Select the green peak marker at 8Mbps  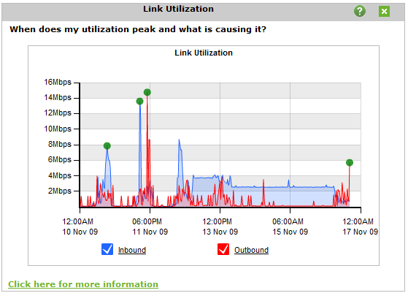tap(107, 146)
